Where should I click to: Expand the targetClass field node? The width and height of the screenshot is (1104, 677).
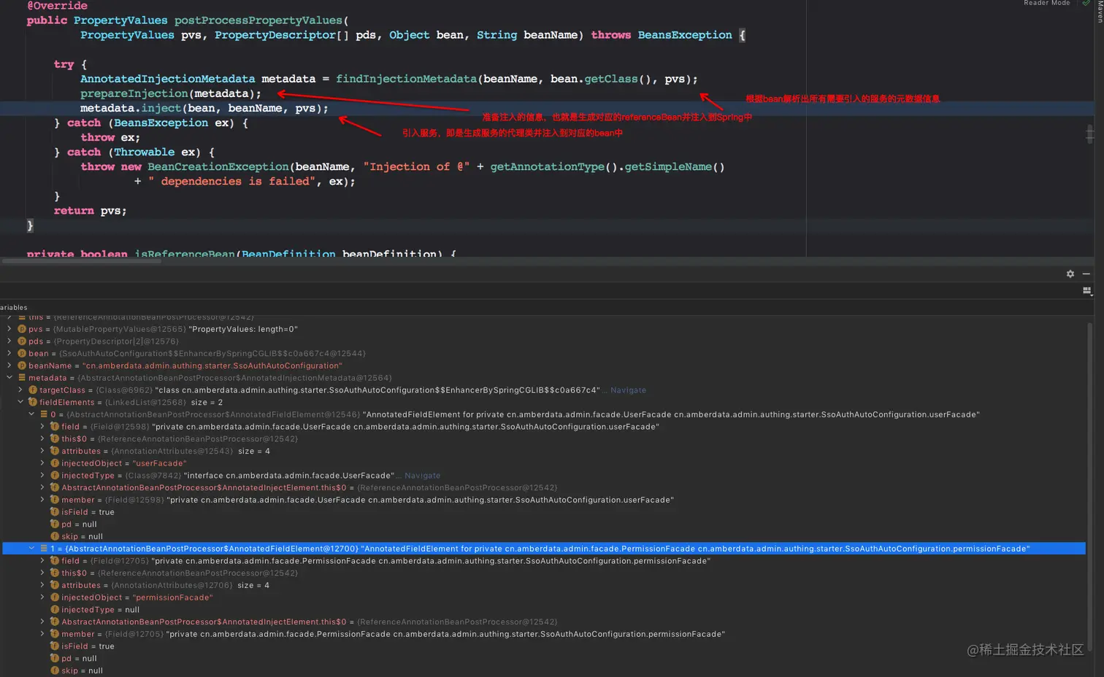(x=20, y=390)
